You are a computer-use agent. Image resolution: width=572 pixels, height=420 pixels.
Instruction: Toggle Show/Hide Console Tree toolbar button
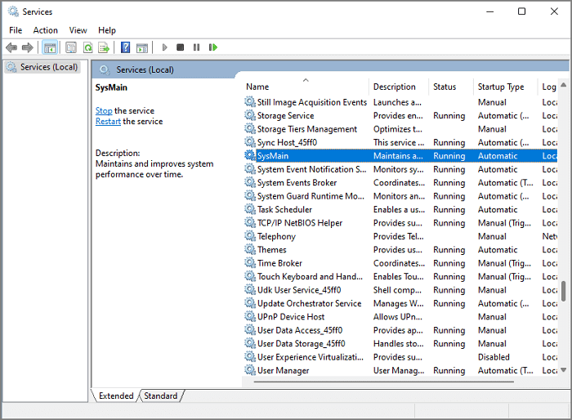[50, 47]
